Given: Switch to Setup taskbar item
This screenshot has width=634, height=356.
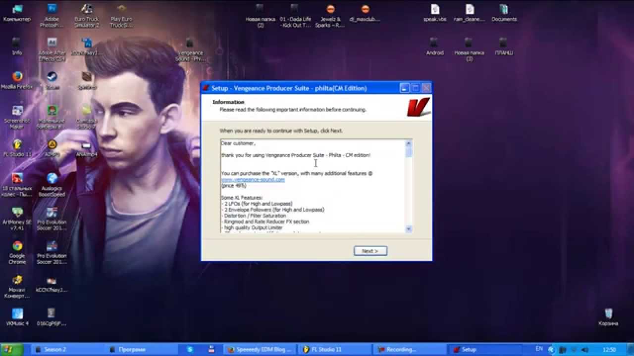Looking at the screenshot, I should (483, 349).
